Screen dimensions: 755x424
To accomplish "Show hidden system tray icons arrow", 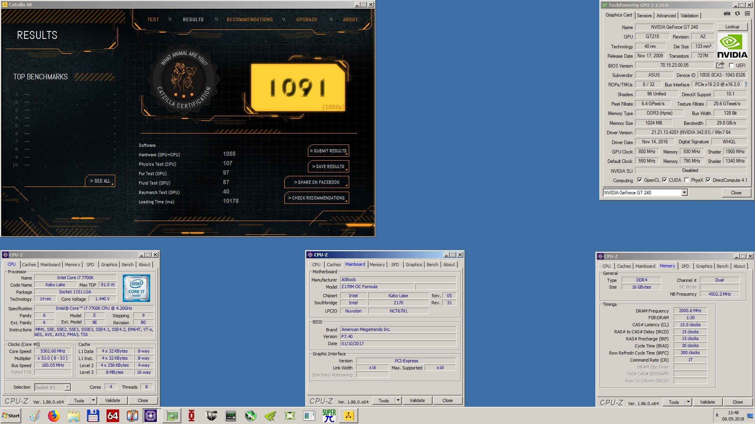I will click(717, 415).
